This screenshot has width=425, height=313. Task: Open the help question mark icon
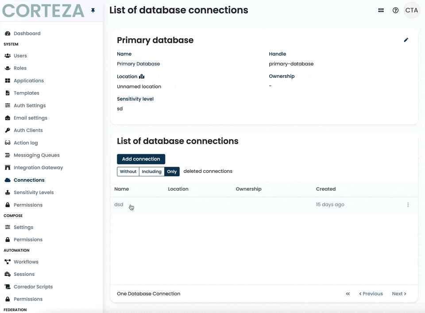(x=395, y=11)
